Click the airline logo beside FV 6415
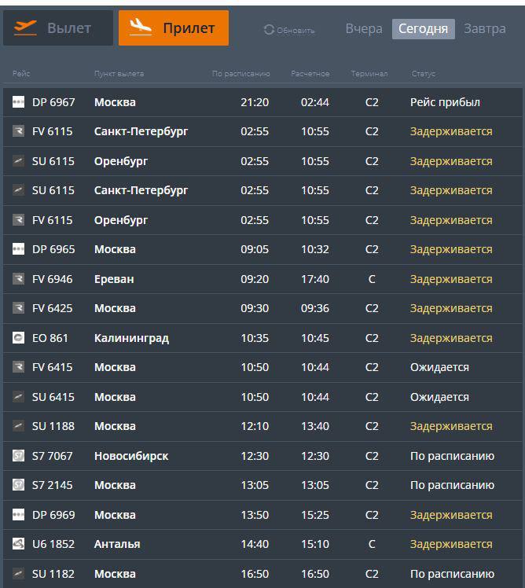Viewport: 525px width, 588px height. [18, 367]
